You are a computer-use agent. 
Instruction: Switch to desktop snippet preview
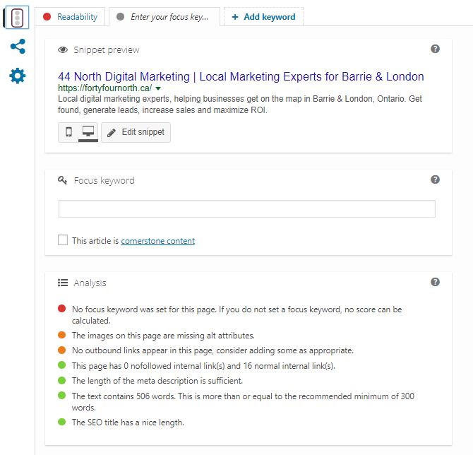(88, 132)
